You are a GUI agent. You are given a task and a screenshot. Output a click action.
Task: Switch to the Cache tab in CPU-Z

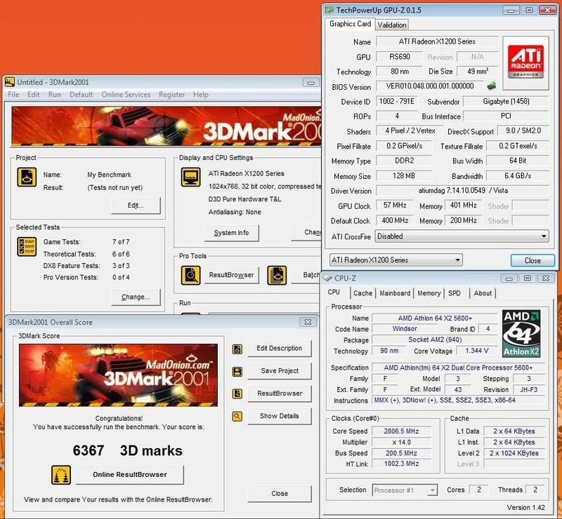pos(362,293)
